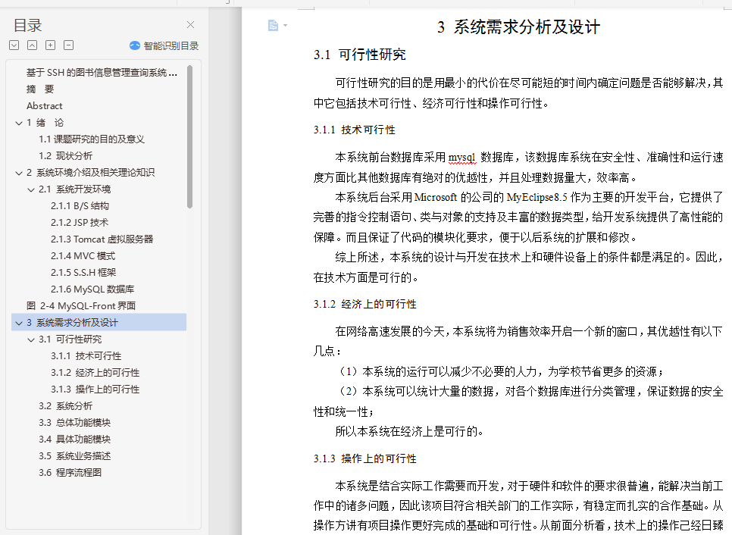The image size is (732, 535).
Task: Open '3.5 系统业务描述' heading
Action: (x=75, y=456)
